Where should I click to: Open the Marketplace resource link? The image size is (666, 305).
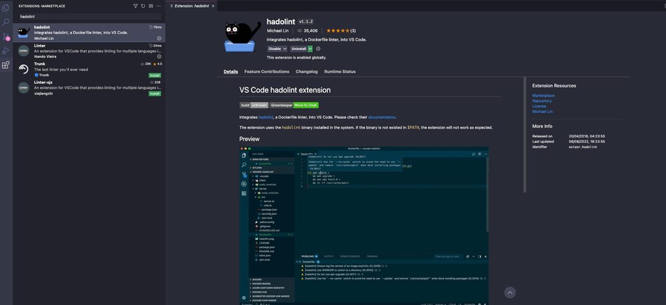tap(543, 96)
